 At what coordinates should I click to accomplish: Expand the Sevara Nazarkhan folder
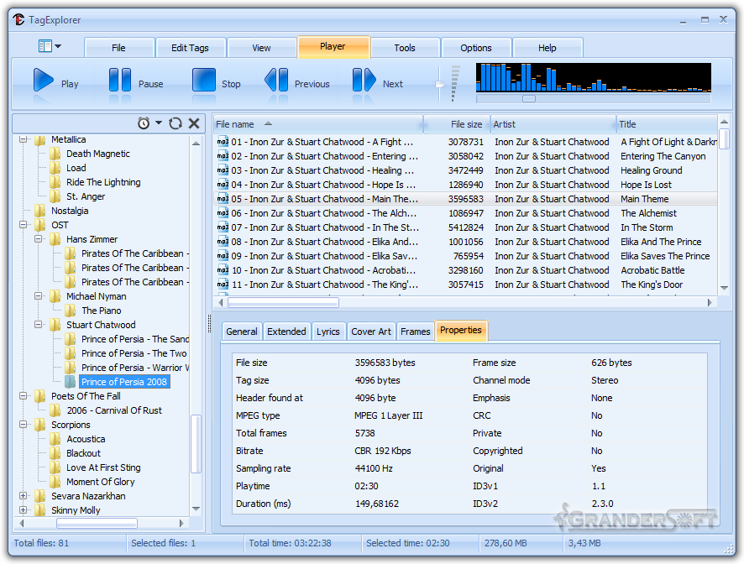(24, 496)
